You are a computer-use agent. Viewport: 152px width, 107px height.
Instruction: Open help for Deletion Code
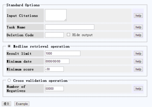tap(138, 35)
